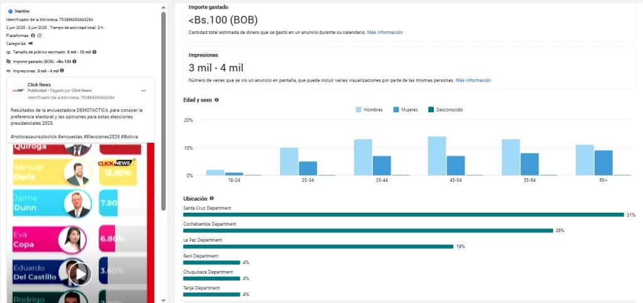Click the megaphone icon beside Categorías
643x303 pixels.
click(x=31, y=44)
